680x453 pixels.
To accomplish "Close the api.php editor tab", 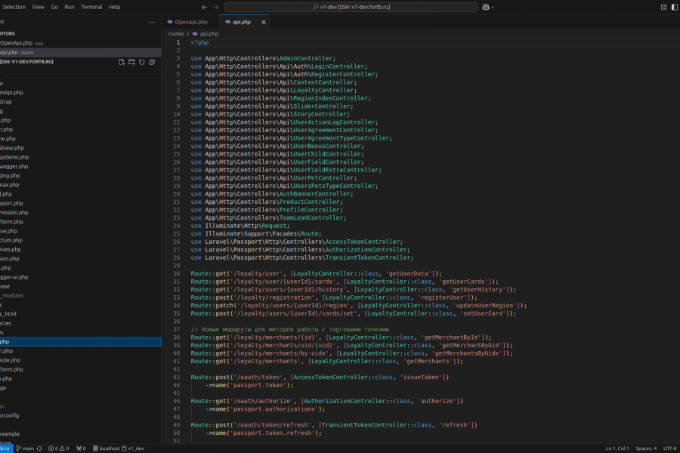I will (x=264, y=22).
